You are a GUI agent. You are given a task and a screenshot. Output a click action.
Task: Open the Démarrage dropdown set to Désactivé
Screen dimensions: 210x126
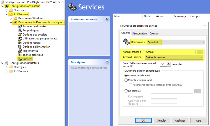coord(176,42)
